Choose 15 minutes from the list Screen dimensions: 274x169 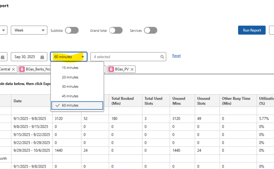[x=70, y=68]
